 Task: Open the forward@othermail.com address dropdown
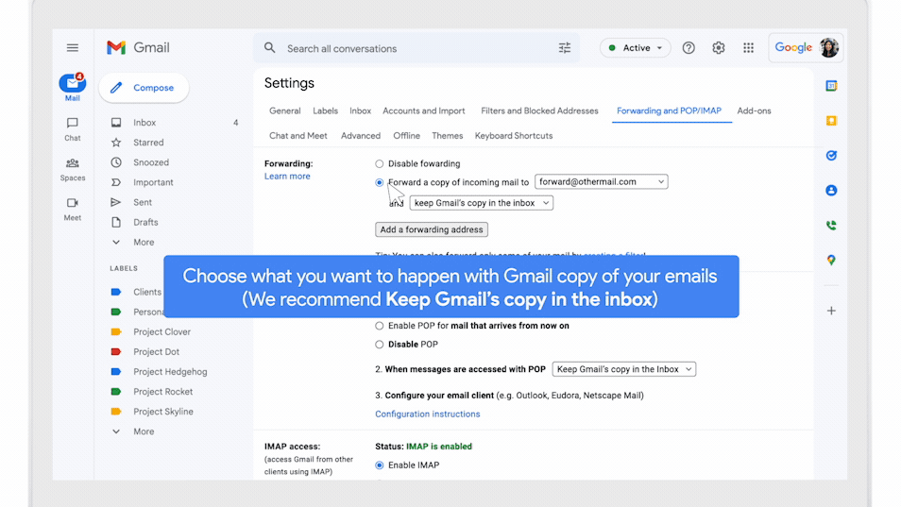[601, 181]
